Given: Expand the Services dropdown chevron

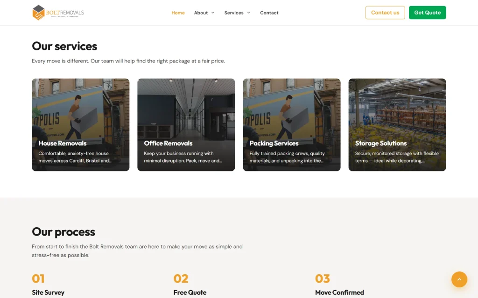Looking at the screenshot, I should [x=248, y=13].
